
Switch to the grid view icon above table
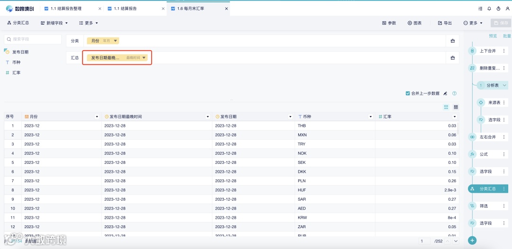(x=456, y=107)
